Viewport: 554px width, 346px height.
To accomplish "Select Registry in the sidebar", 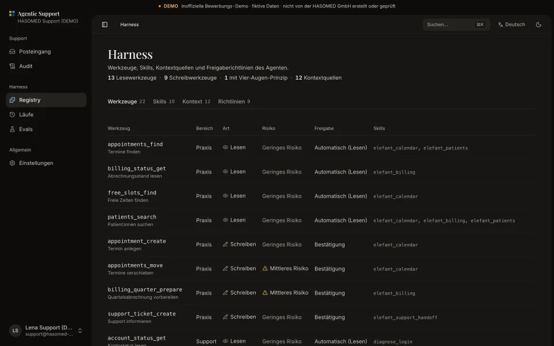I will pyautogui.click(x=46, y=100).
